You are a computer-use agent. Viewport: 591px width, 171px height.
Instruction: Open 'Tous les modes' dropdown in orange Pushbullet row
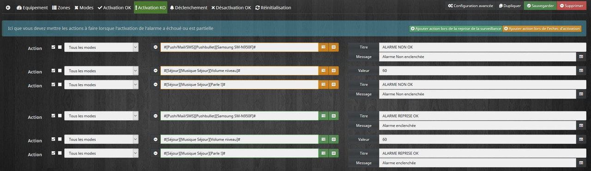(101, 47)
